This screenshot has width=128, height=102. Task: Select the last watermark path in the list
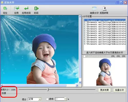pyautogui.click(x=105, y=44)
